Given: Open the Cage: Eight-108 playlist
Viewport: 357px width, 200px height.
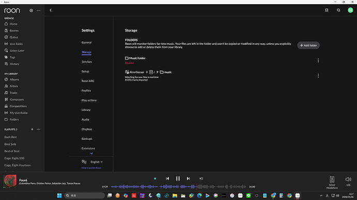Looking at the screenshot, I should [14, 158].
